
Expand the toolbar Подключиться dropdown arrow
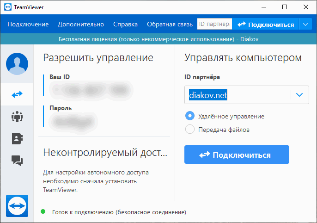point(305,24)
